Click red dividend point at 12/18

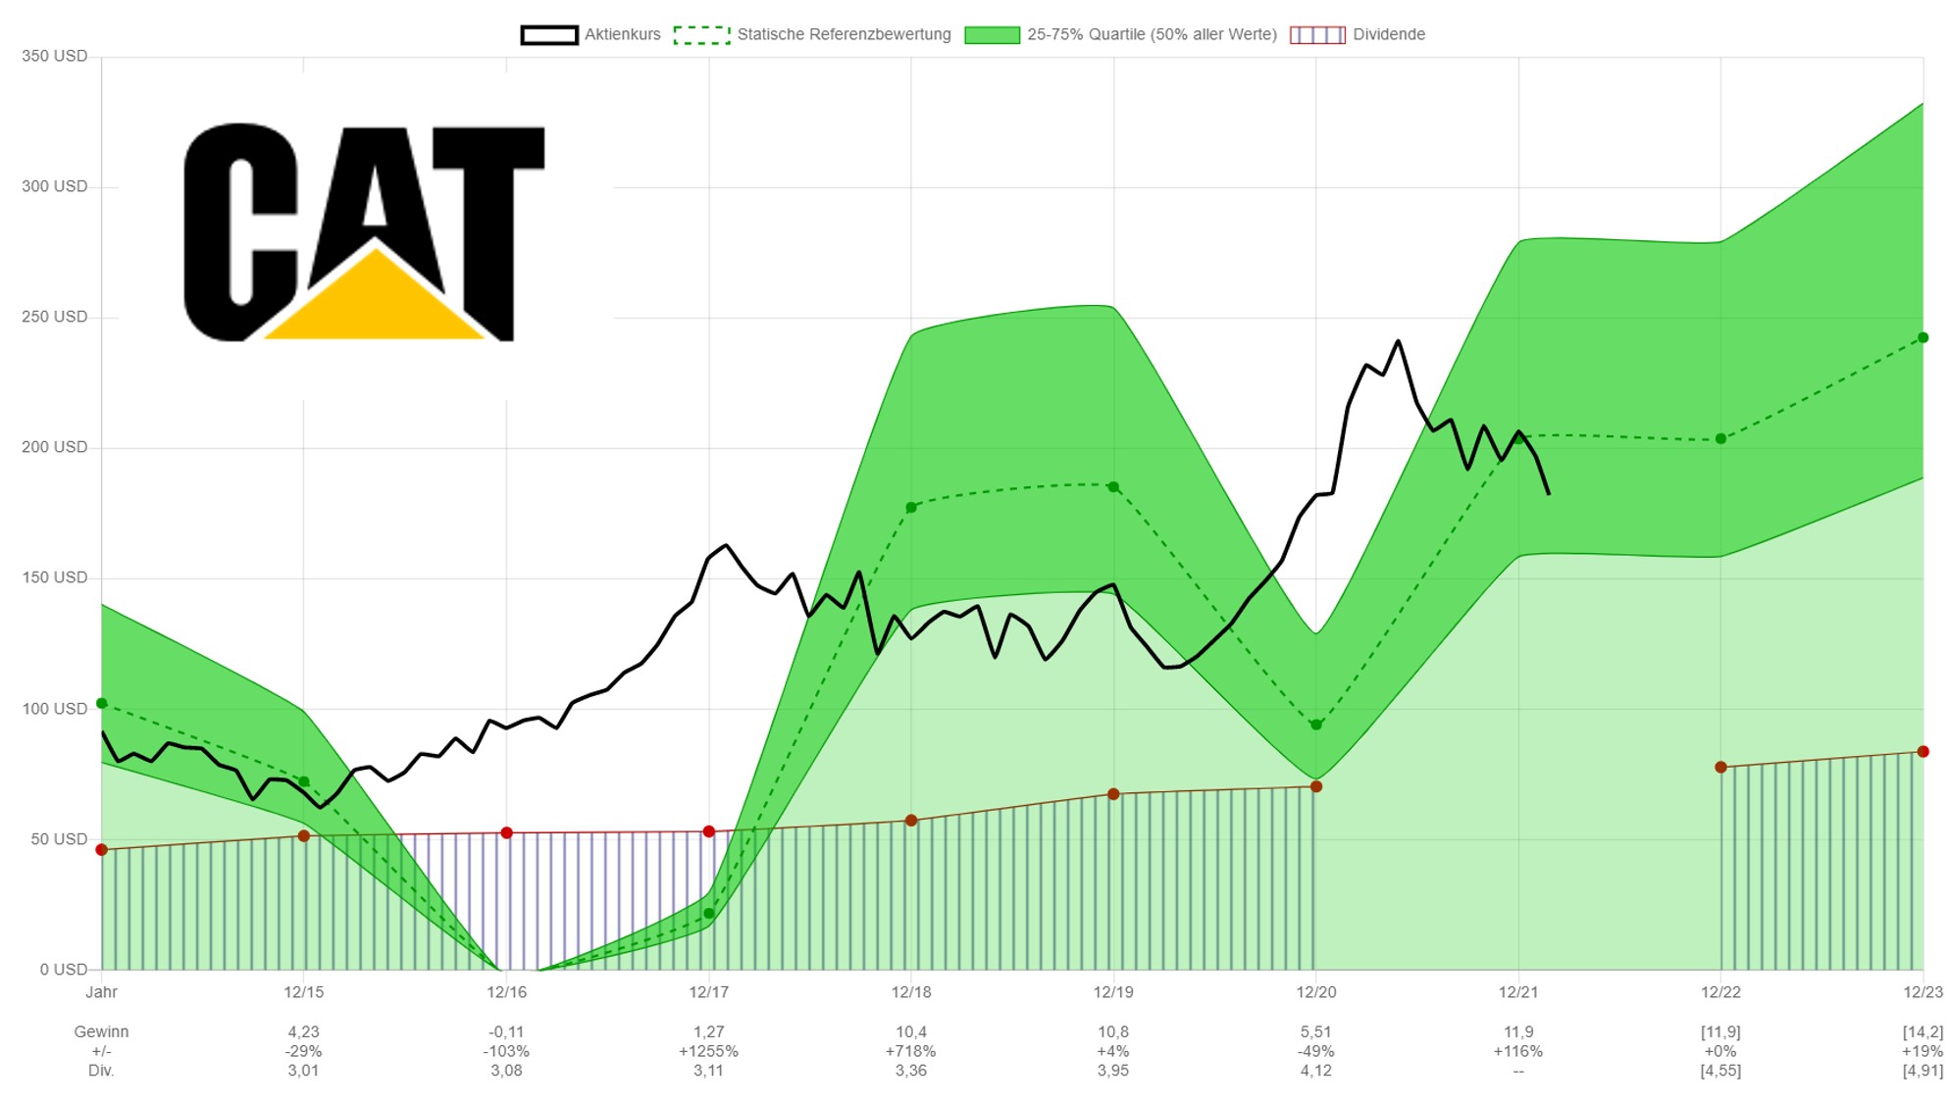pyautogui.click(x=911, y=821)
